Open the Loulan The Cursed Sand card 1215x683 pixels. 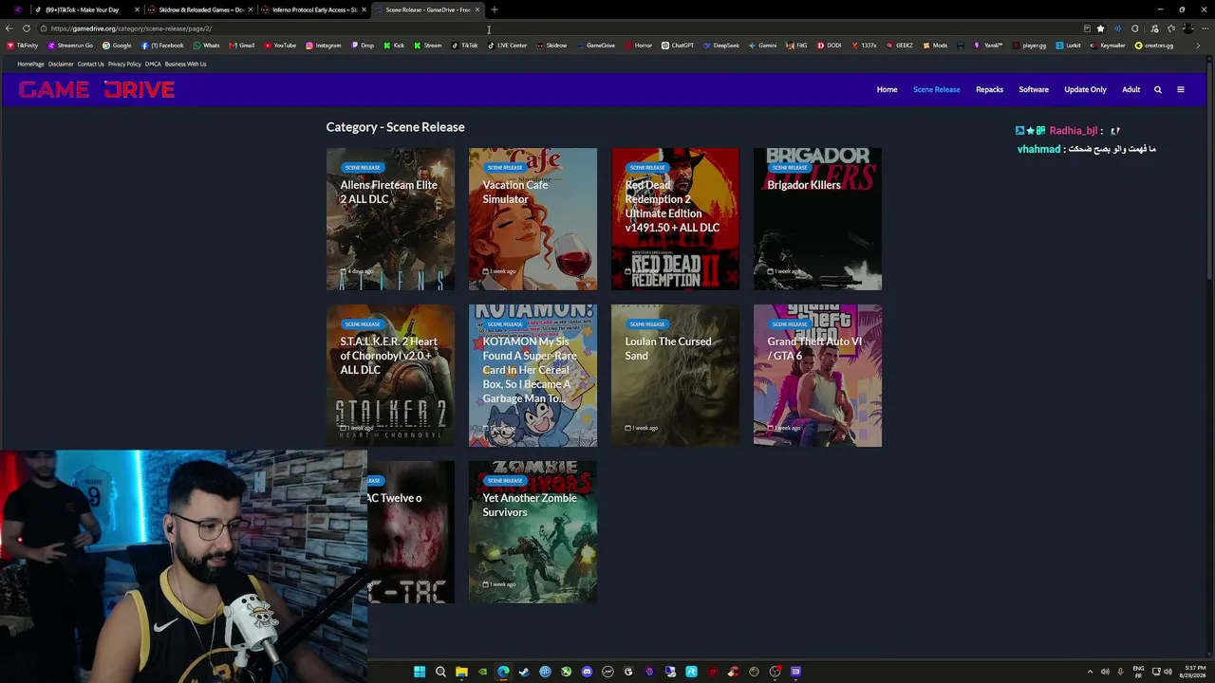click(675, 376)
